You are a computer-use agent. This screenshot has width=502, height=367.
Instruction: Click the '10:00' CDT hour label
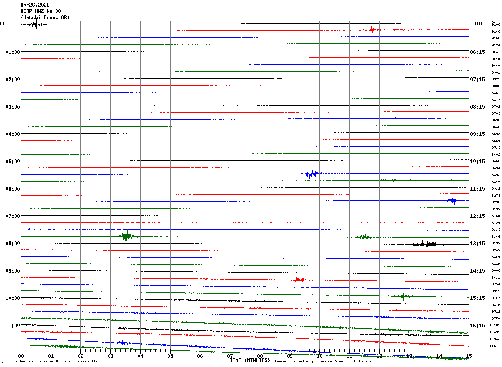click(x=13, y=298)
